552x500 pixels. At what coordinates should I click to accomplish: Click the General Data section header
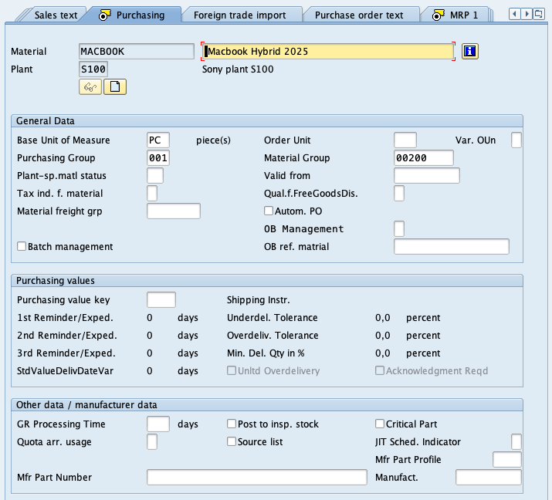(267, 120)
